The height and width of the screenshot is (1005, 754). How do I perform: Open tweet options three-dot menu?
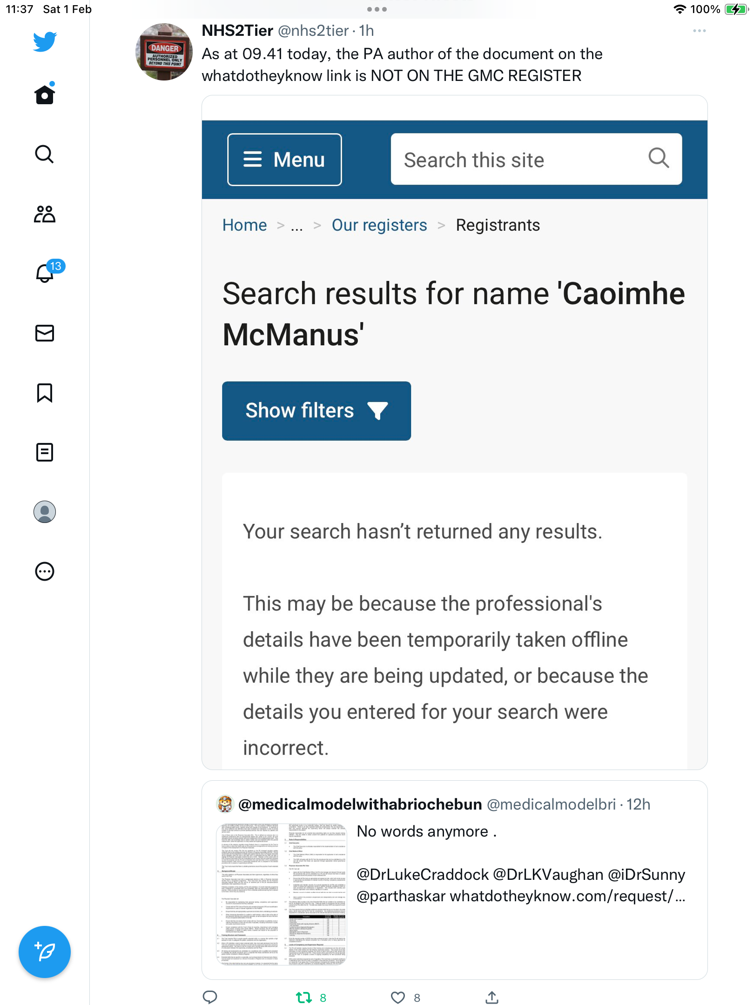pyautogui.click(x=699, y=31)
